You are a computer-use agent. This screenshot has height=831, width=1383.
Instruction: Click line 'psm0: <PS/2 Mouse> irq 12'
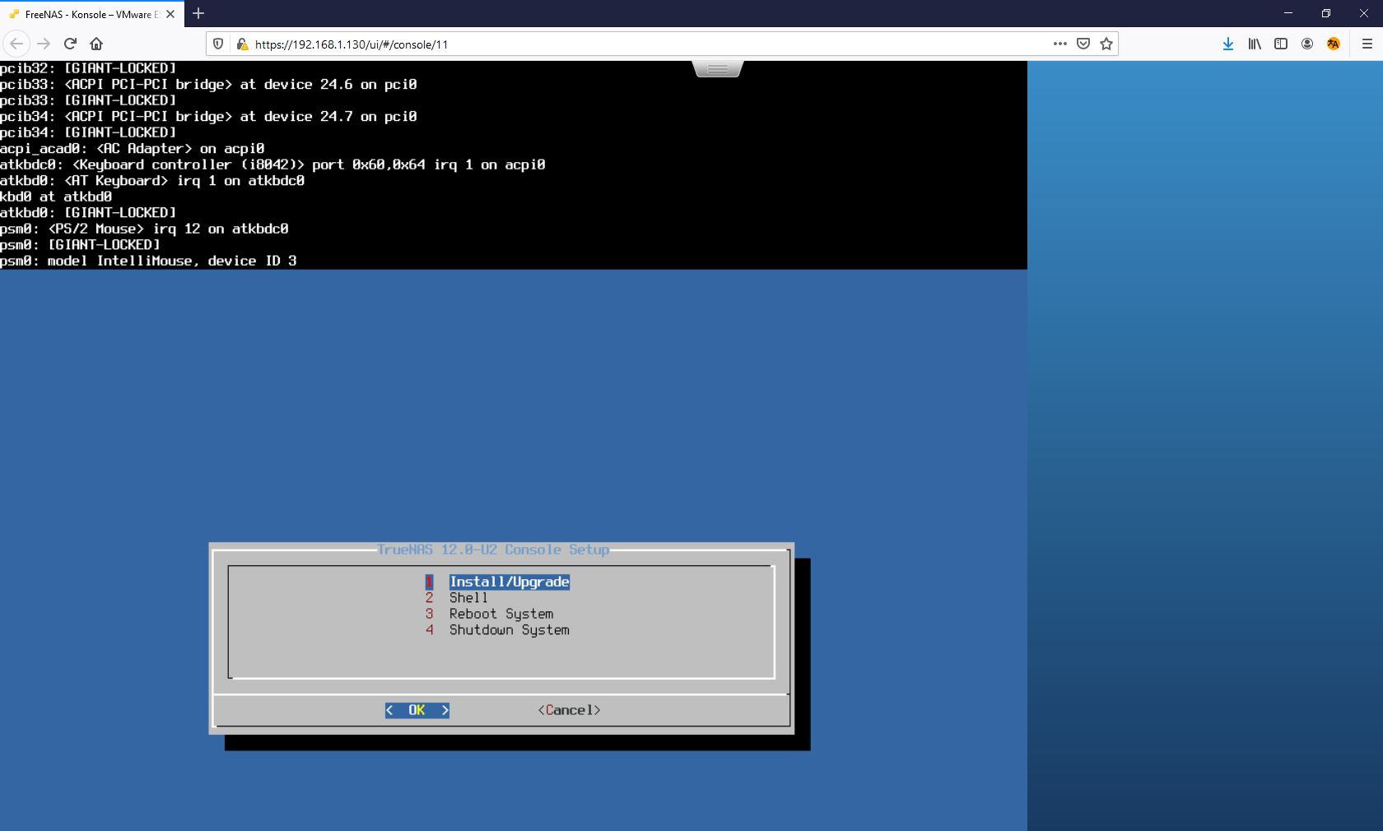[144, 229]
